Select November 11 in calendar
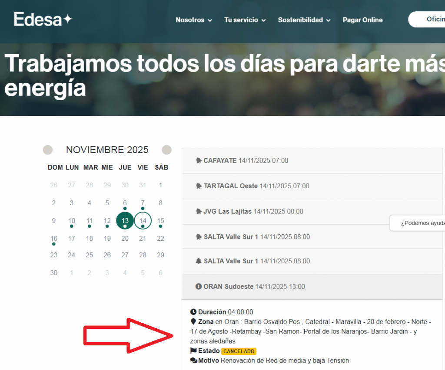The image size is (445, 370). [x=90, y=221]
